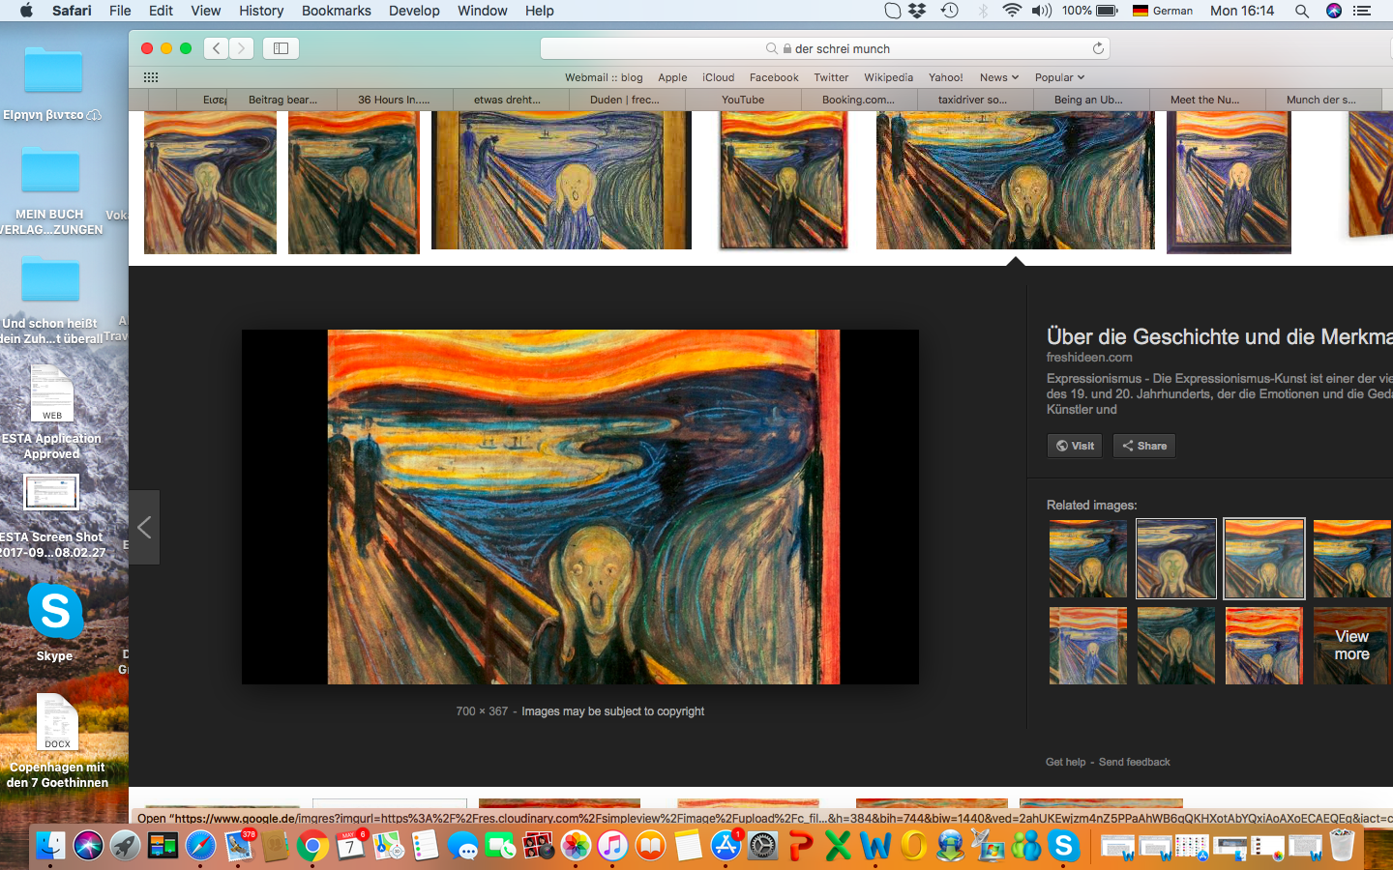Show the Safari sidebar
Screen dimensions: 1393x870
(281, 48)
